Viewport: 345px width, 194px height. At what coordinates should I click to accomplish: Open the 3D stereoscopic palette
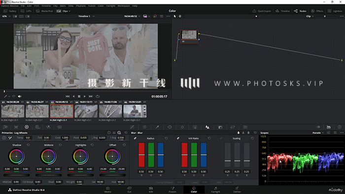[245, 127]
